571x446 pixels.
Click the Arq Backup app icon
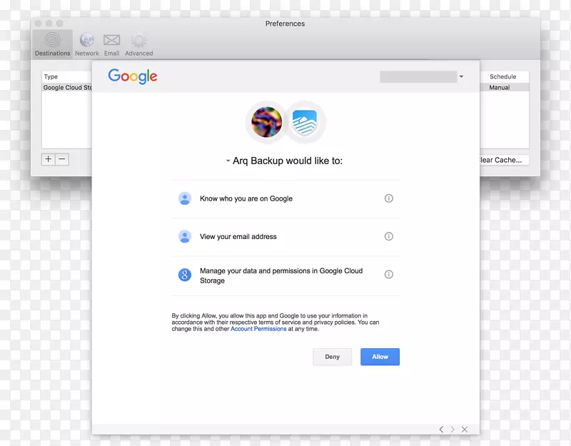(x=305, y=122)
